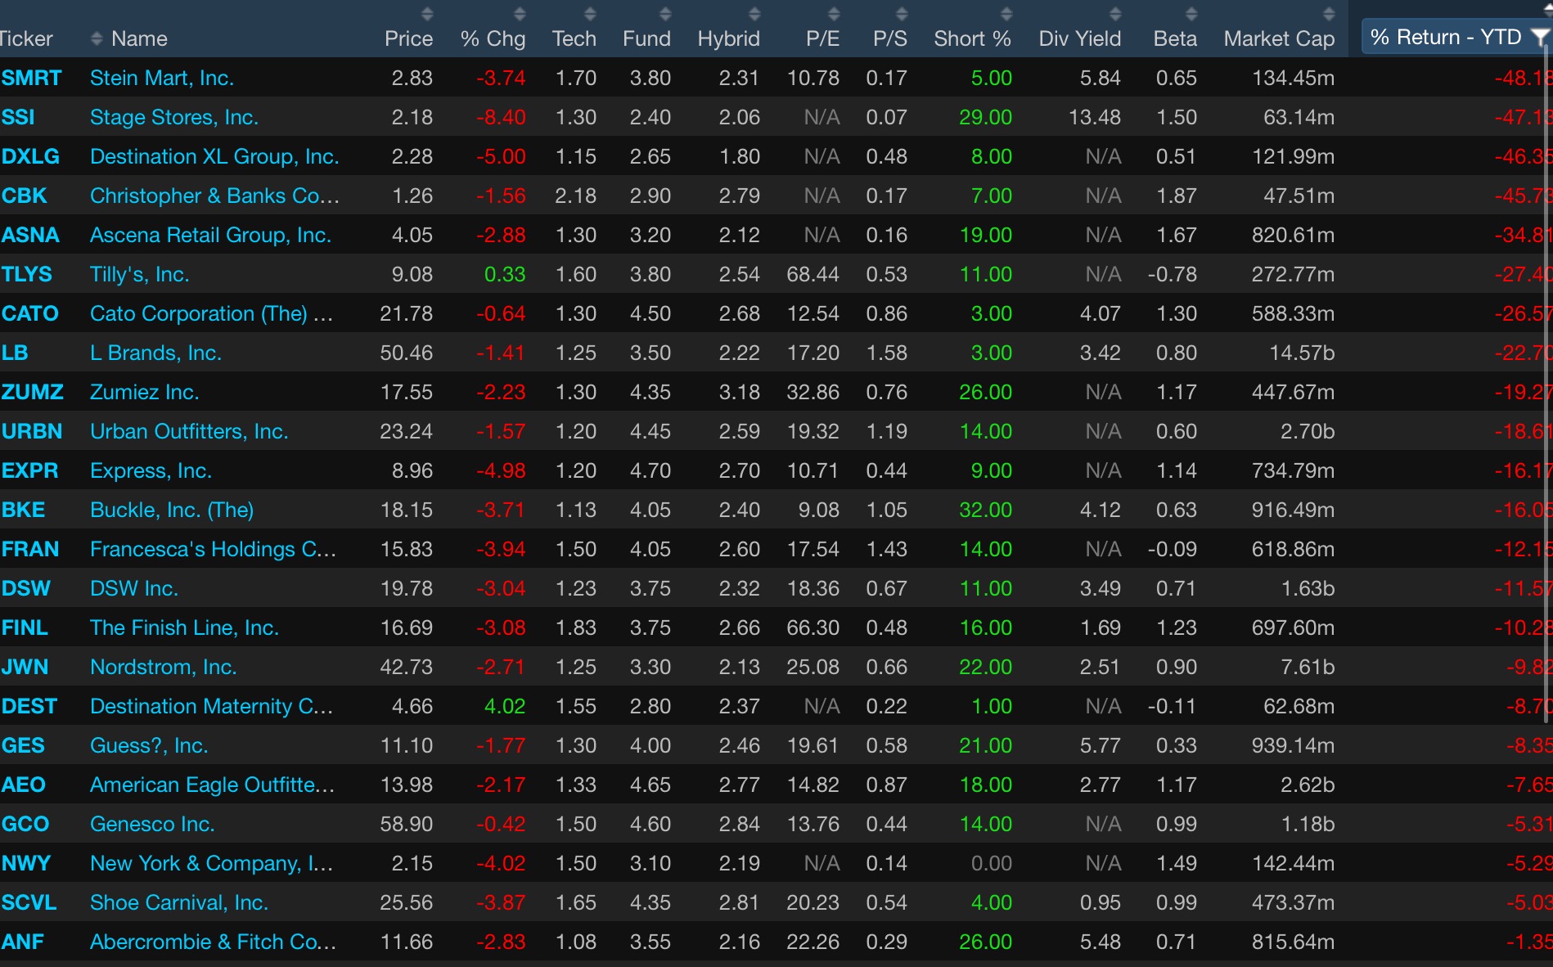Select The Finish Line, Inc. name

184,627
